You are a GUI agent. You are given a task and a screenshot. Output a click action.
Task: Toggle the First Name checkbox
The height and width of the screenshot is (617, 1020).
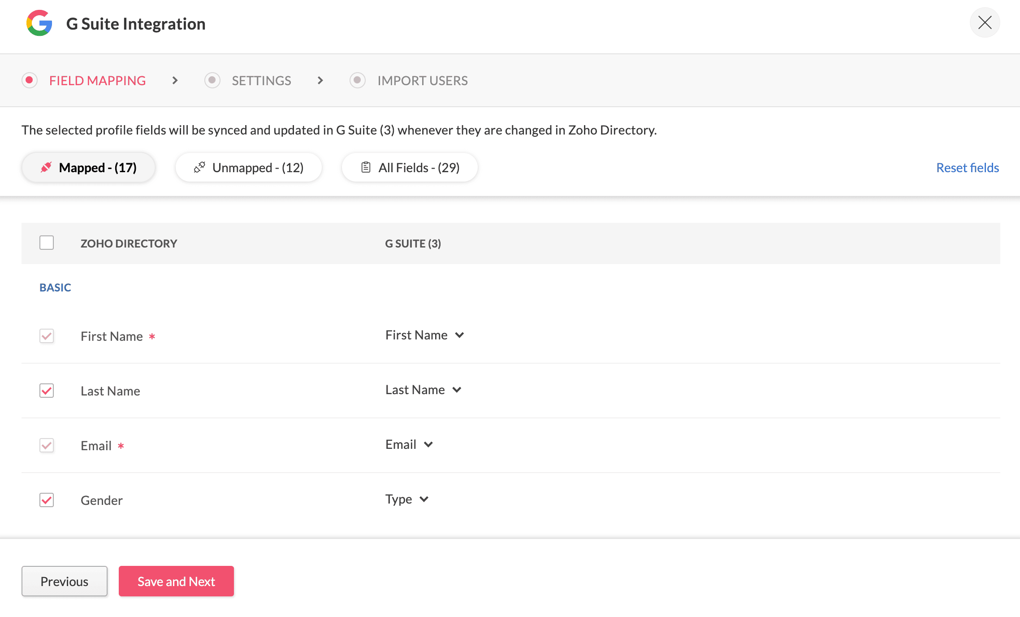coord(47,336)
